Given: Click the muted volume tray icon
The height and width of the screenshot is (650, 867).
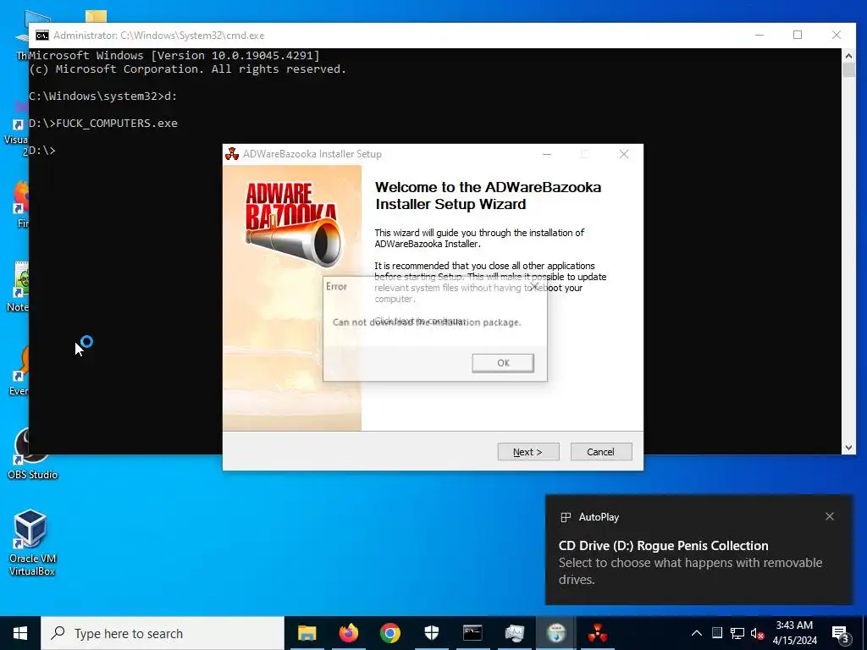Looking at the screenshot, I should click(x=758, y=633).
